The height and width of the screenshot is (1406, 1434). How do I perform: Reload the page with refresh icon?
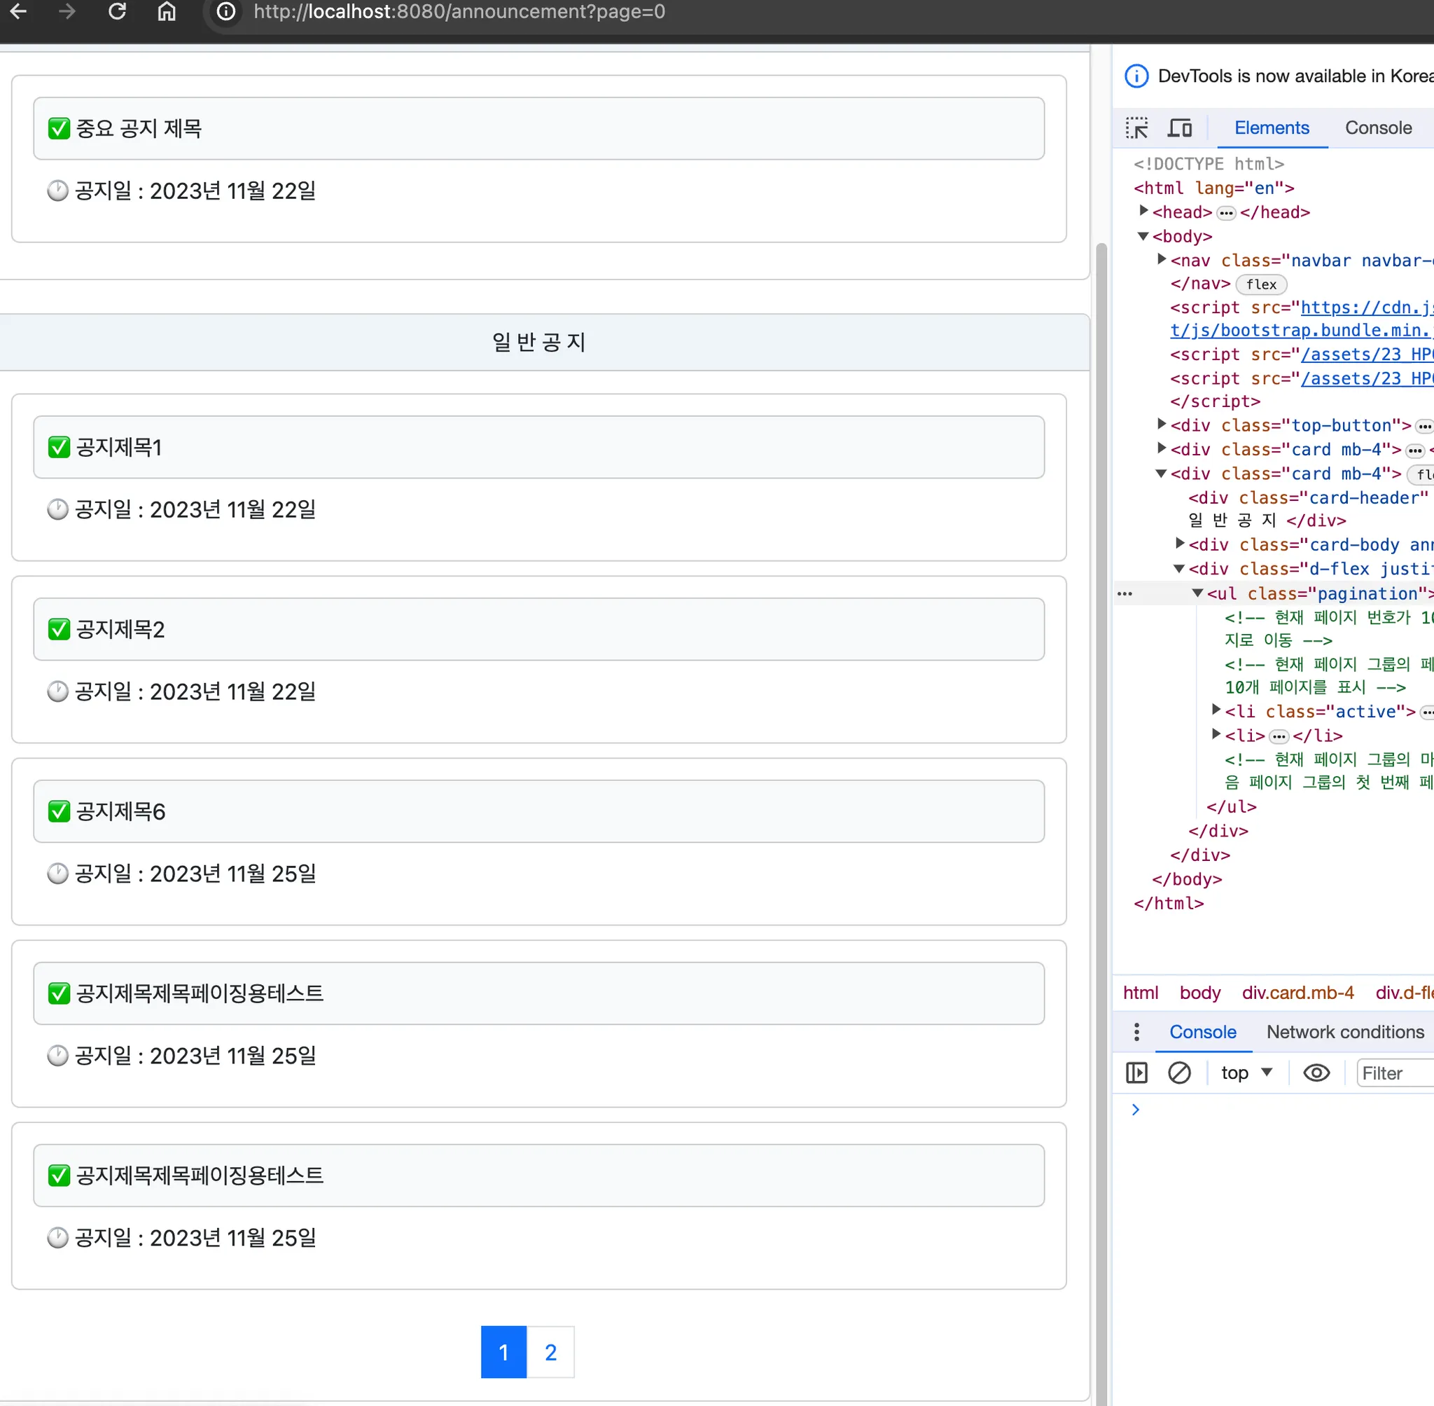118,12
